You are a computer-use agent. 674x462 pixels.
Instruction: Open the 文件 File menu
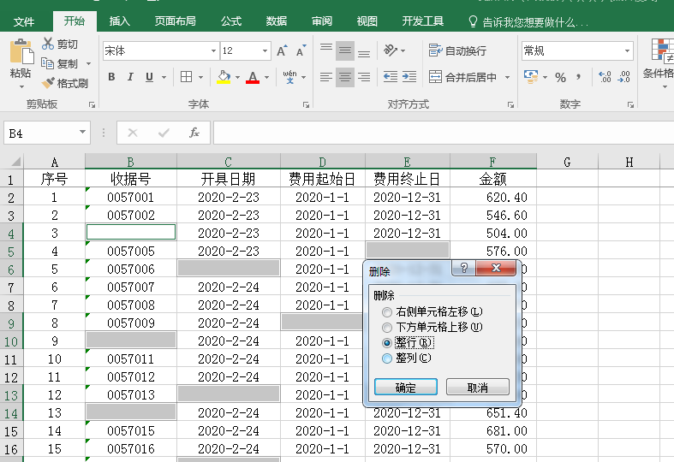coord(24,21)
